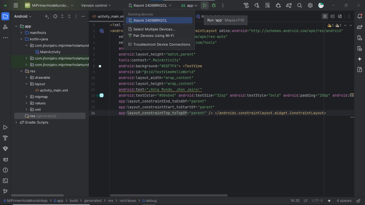Open the hamburger main menu
Screen dimensions: 365x205
pyautogui.click(x=16, y=5)
